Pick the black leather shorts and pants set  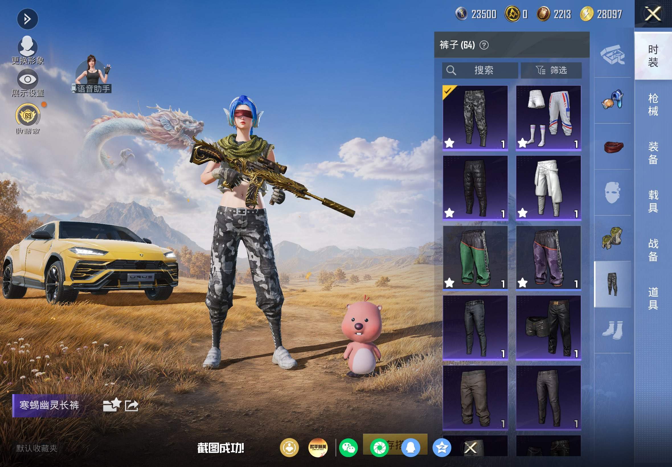click(548, 328)
